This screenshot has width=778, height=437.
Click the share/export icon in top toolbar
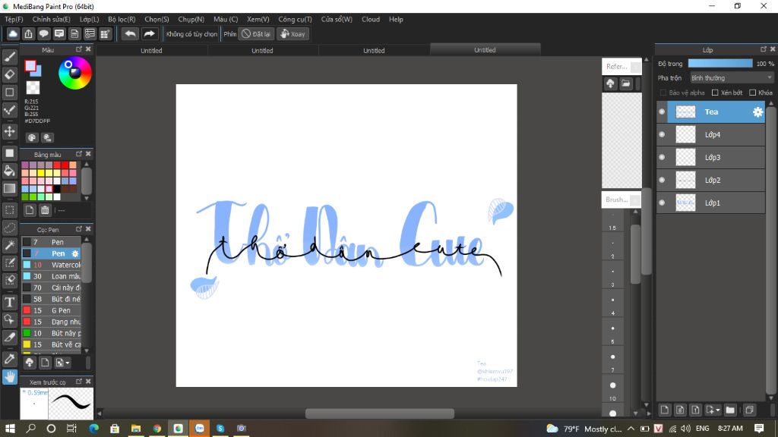point(28,33)
